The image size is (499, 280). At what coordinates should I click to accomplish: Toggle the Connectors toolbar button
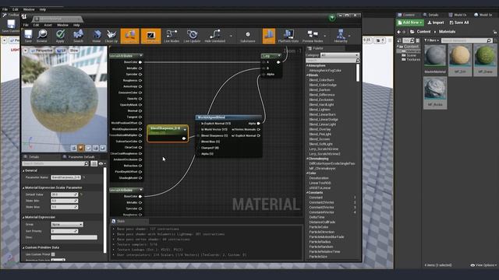130,36
